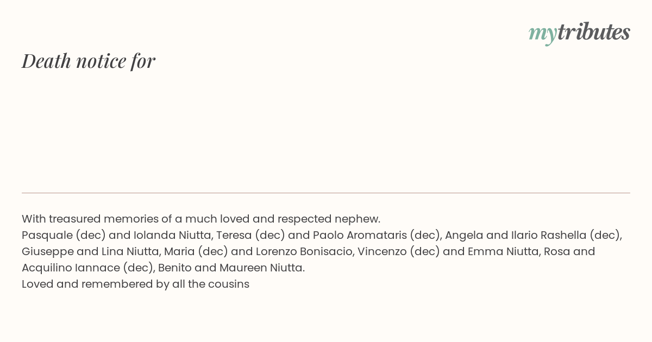The width and height of the screenshot is (652, 342).
Task: Select the name Paolo Aromataris
Action: (360, 236)
